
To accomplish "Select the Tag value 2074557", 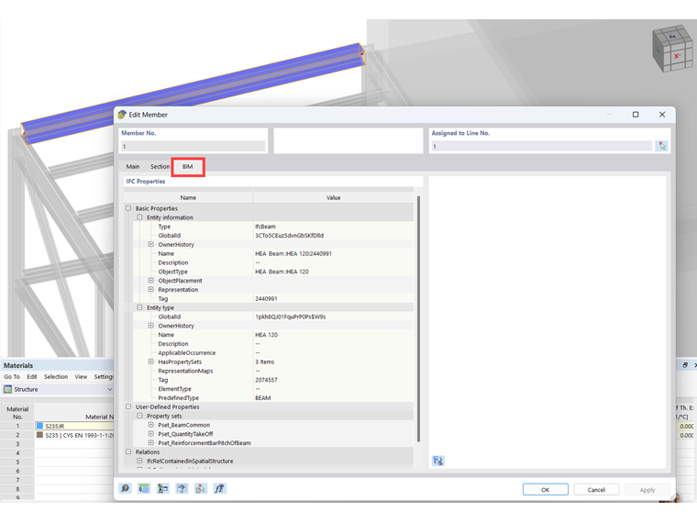I will [266, 380].
